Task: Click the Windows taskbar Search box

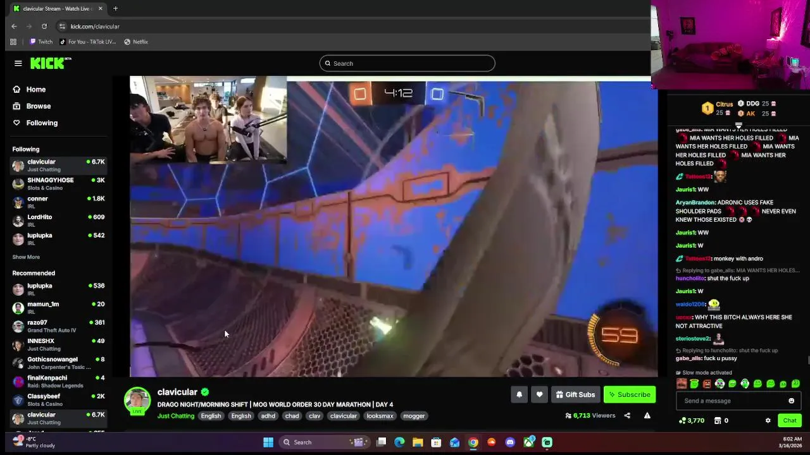Action: [x=325, y=442]
